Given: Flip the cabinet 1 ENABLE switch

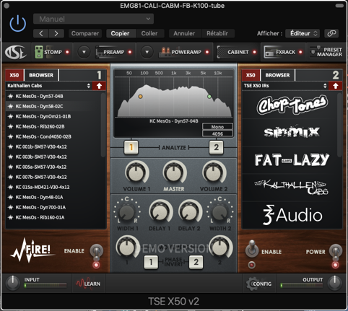Looking at the screenshot, I should tap(96, 253).
